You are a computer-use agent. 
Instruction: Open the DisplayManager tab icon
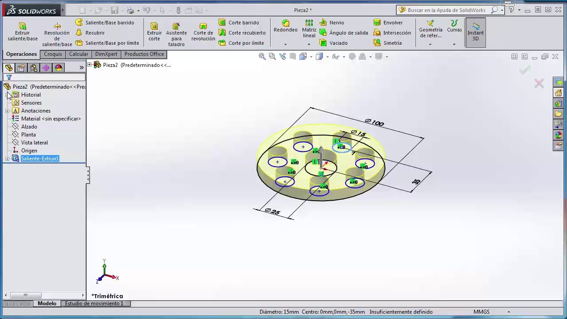click(58, 68)
